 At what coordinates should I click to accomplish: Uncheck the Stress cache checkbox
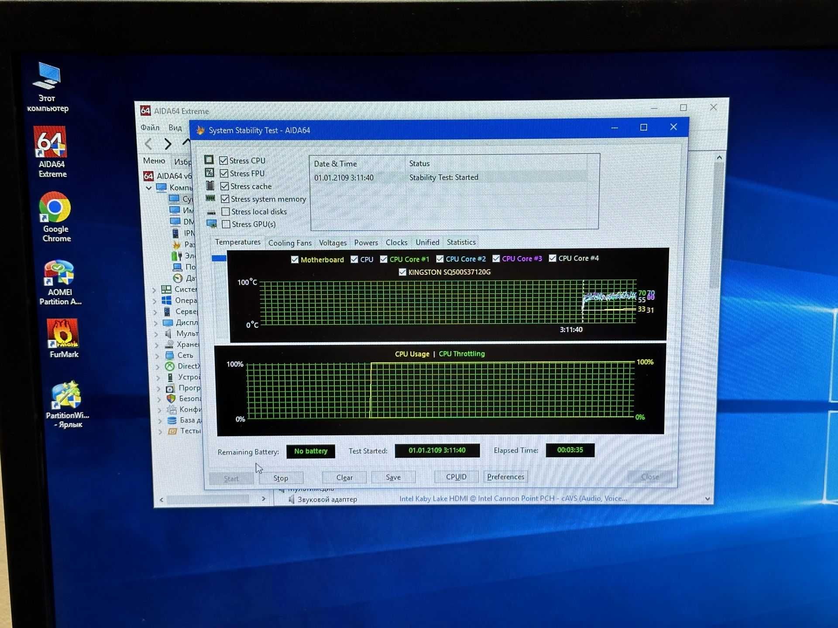pyautogui.click(x=224, y=186)
